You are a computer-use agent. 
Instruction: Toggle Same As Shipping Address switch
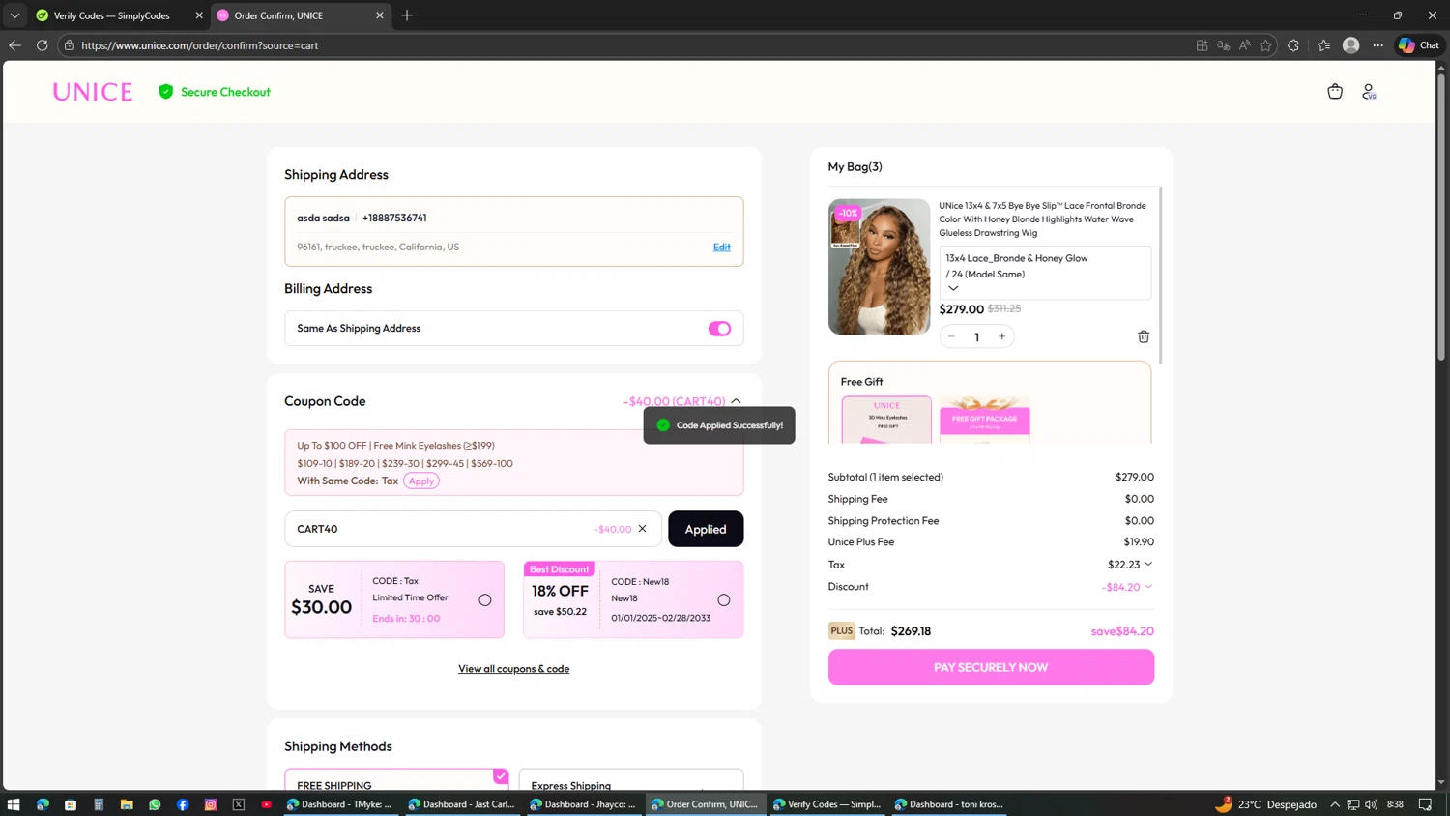pos(719,329)
